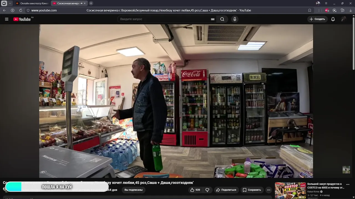The width and height of the screenshot is (355, 199).
Task: Open more actions under the video
Action: point(268,190)
